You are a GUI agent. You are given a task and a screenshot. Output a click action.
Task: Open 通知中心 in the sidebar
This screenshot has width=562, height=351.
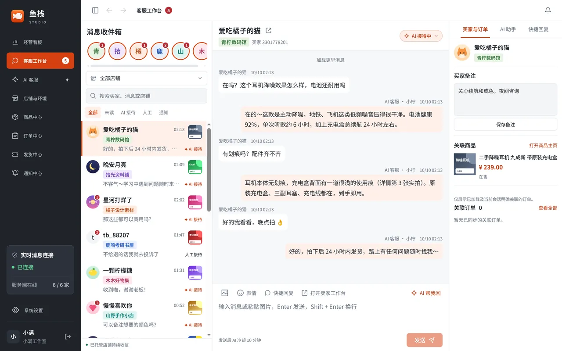click(x=40, y=173)
